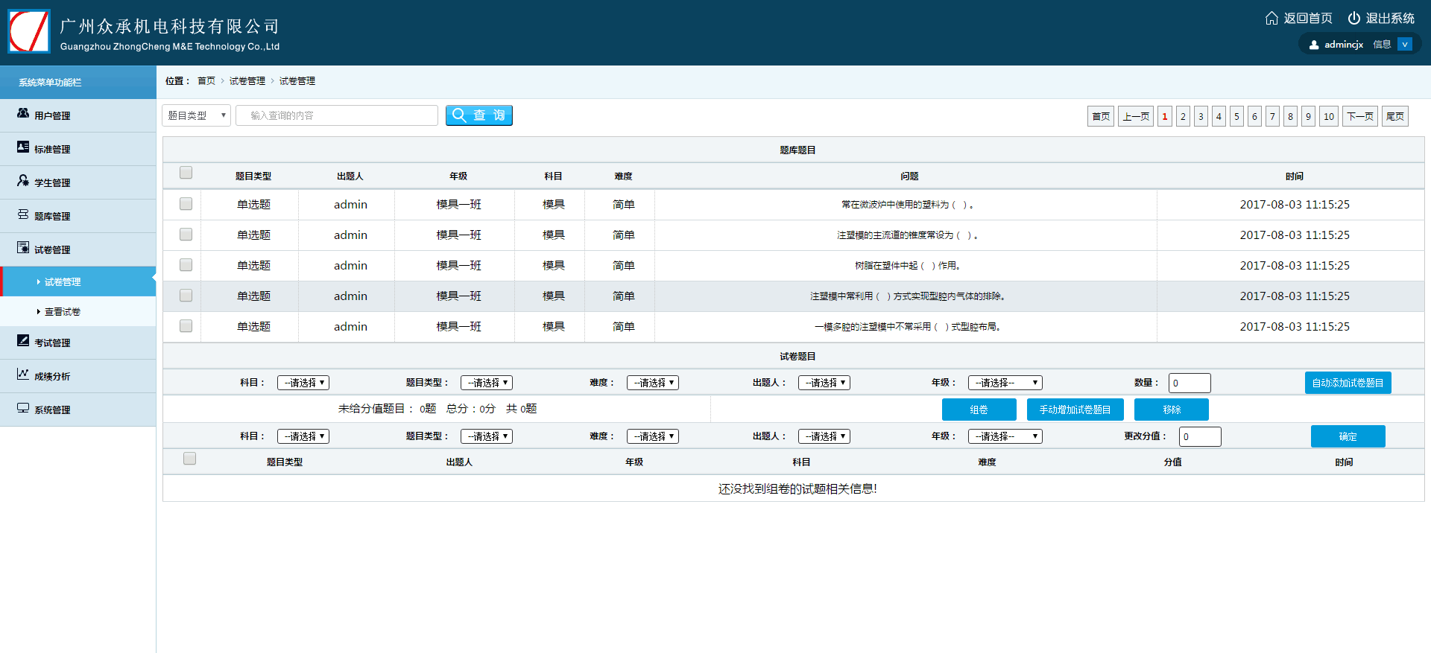Click the magnifier icon in 查询 button
This screenshot has height=653, width=1431.
459,115
